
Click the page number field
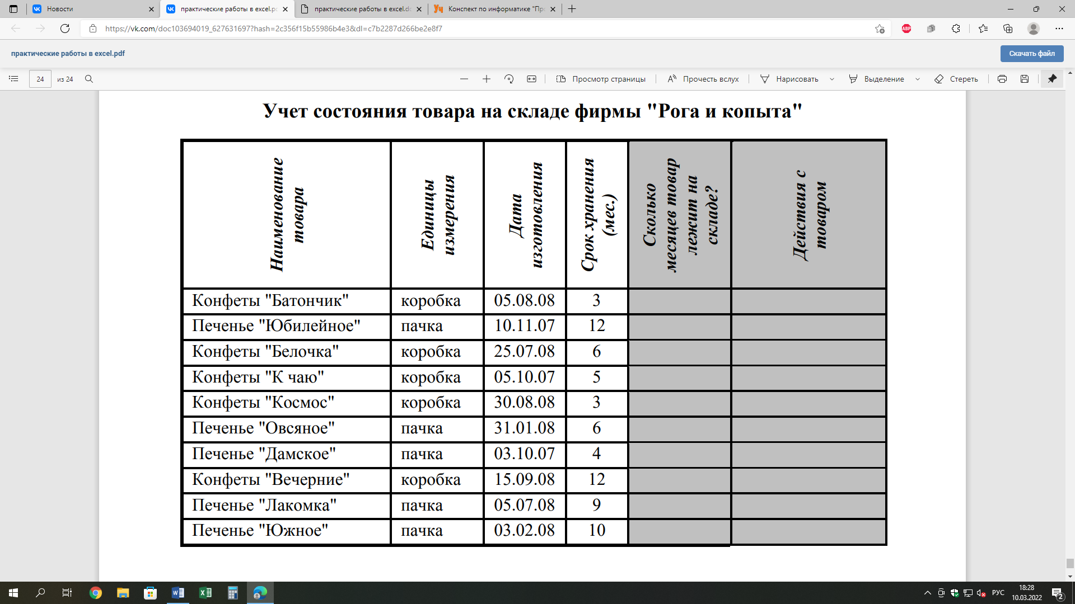40,79
